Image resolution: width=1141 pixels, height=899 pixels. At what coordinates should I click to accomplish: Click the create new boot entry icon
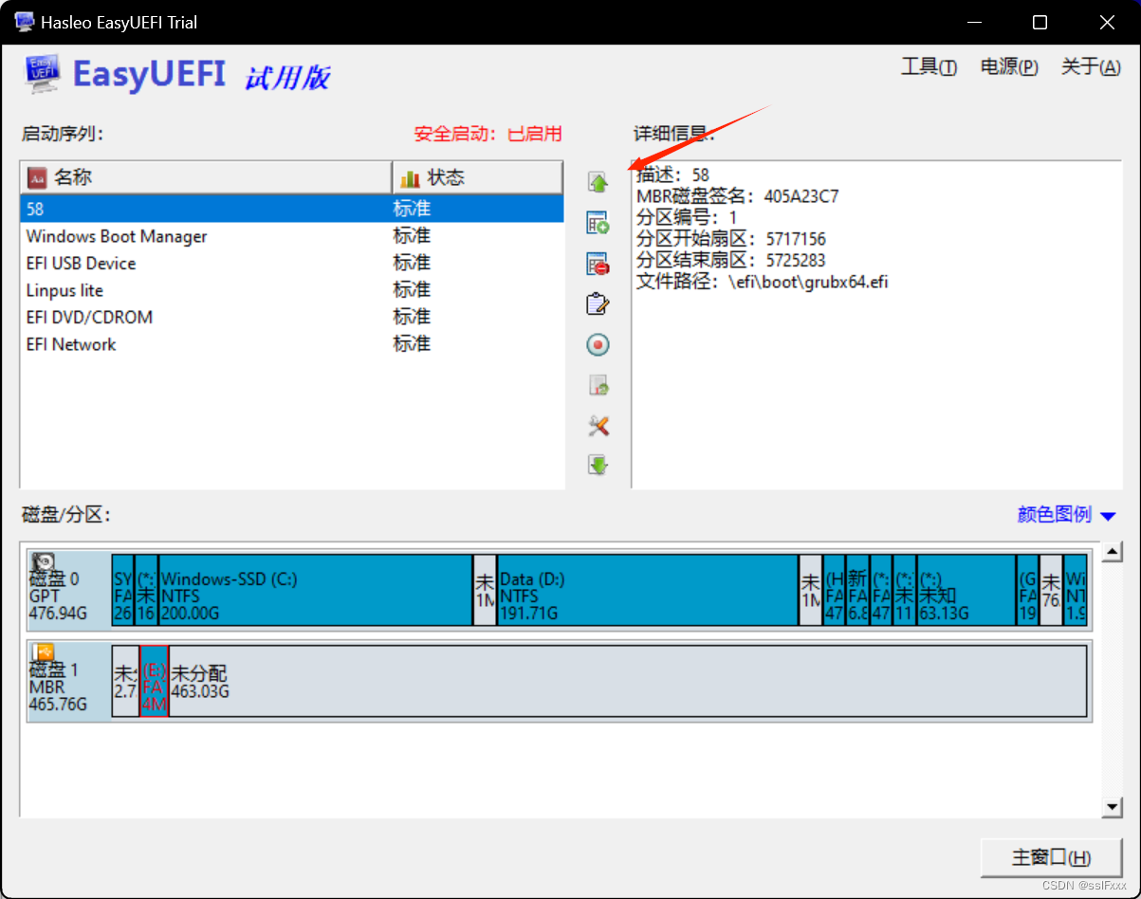pos(598,224)
